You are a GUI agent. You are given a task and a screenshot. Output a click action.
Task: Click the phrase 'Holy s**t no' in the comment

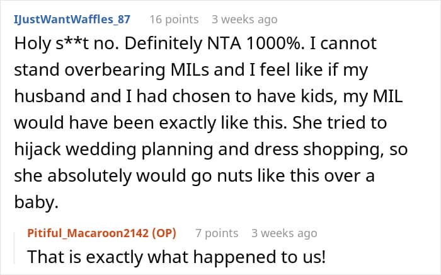pyautogui.click(x=66, y=44)
